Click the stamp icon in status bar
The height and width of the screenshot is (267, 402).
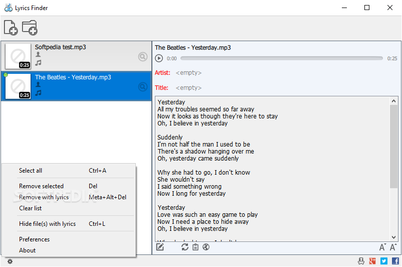point(361,261)
